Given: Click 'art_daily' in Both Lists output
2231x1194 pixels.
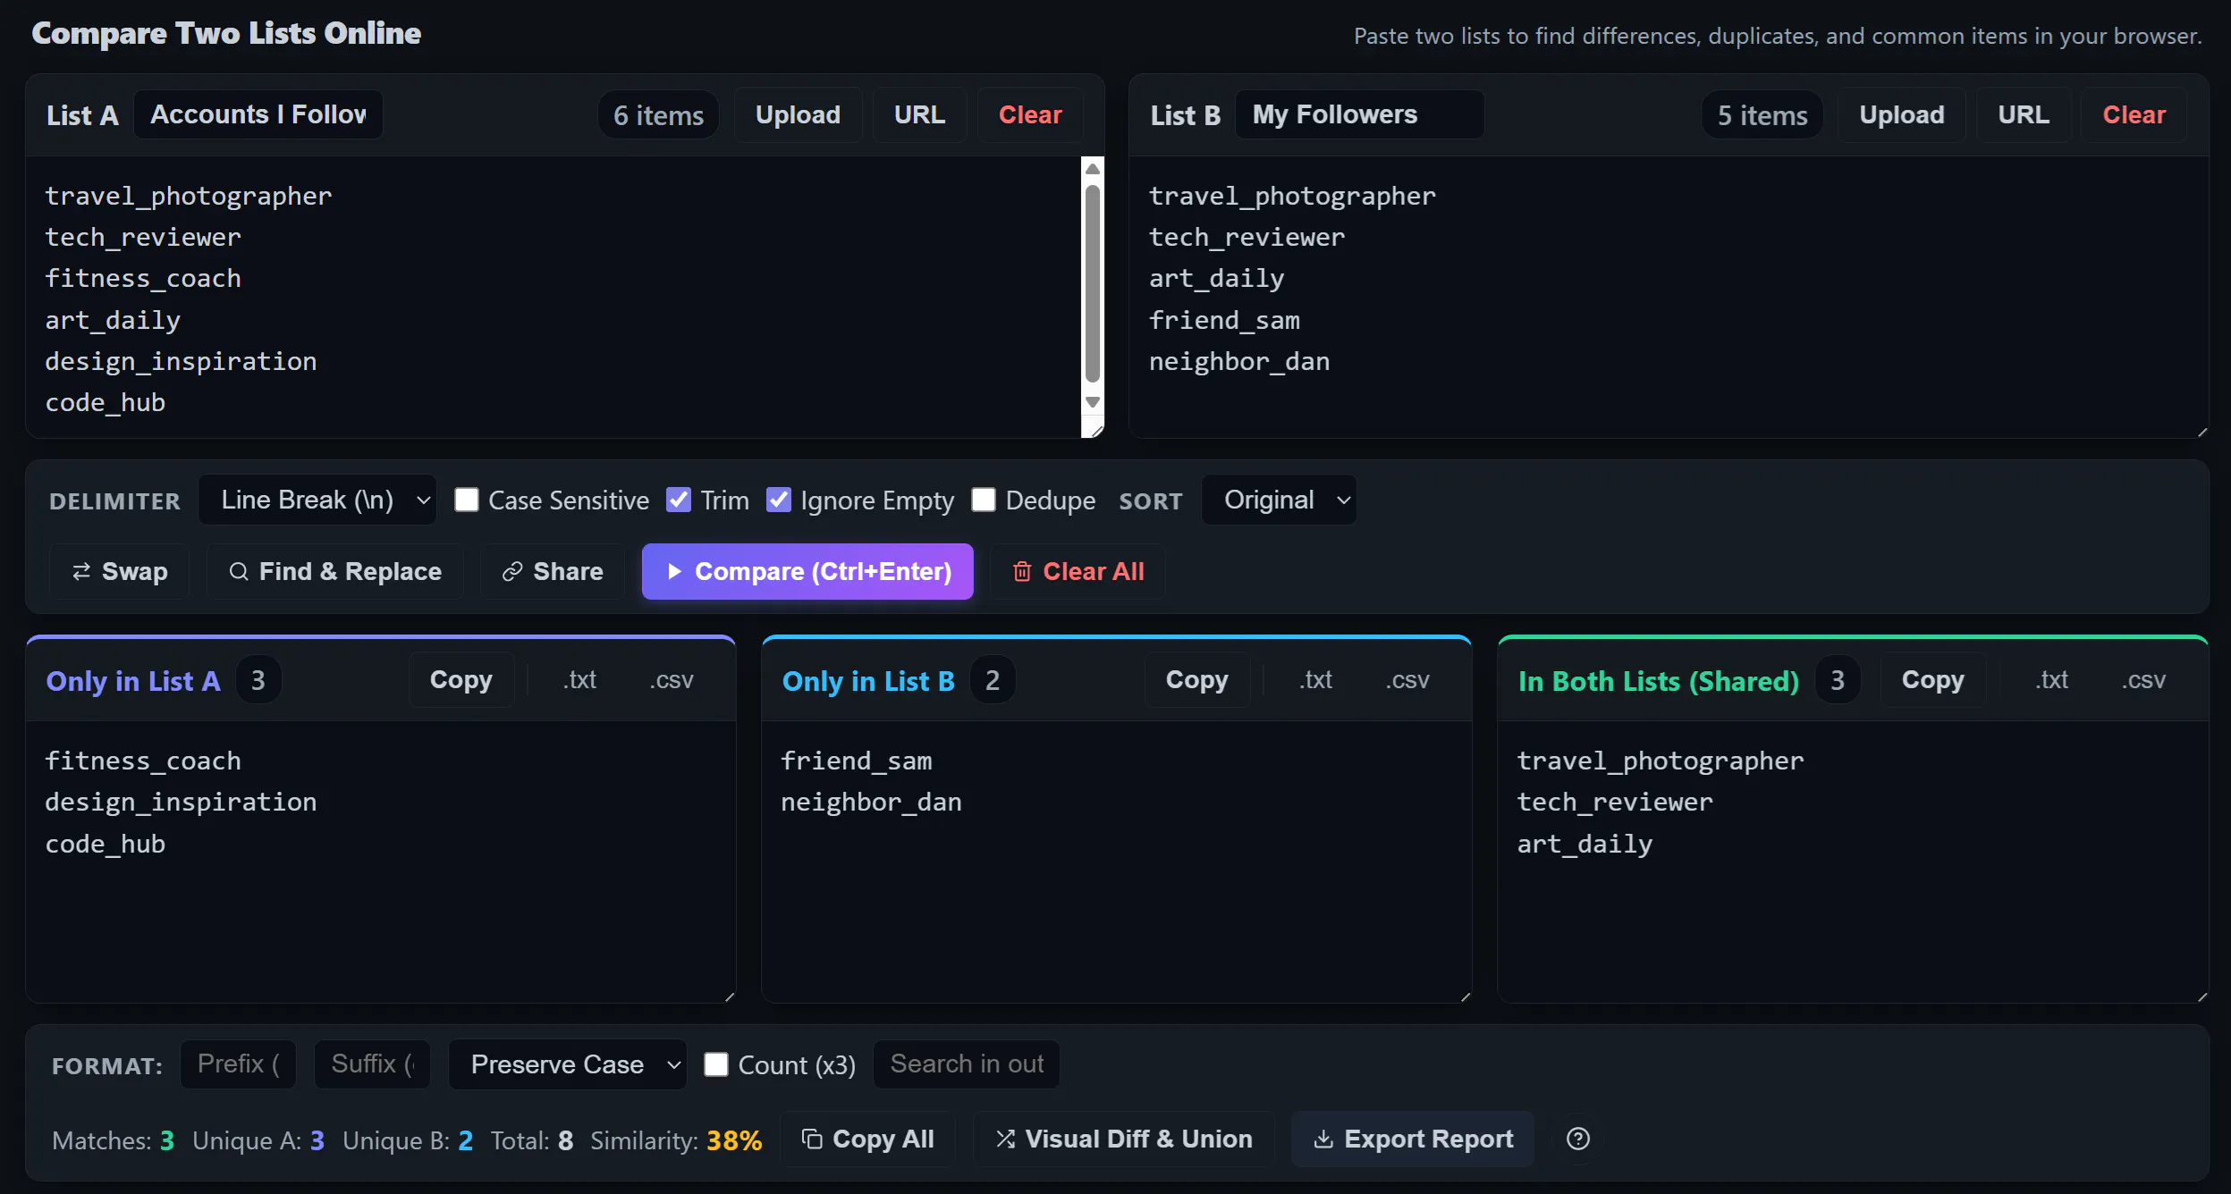Looking at the screenshot, I should [1585, 845].
